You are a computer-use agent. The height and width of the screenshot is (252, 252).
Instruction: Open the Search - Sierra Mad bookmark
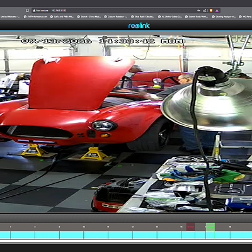pos(89,16)
